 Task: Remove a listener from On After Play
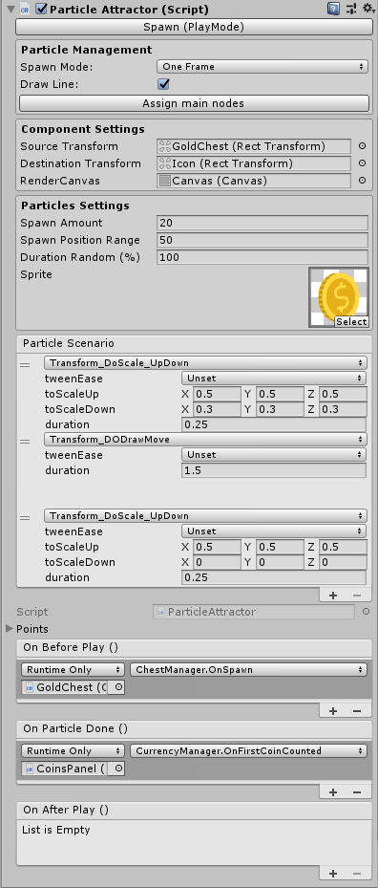pyautogui.click(x=356, y=874)
